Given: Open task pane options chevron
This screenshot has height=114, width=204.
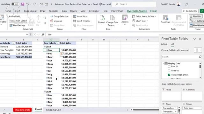Looking at the screenshot, I should (194, 39).
